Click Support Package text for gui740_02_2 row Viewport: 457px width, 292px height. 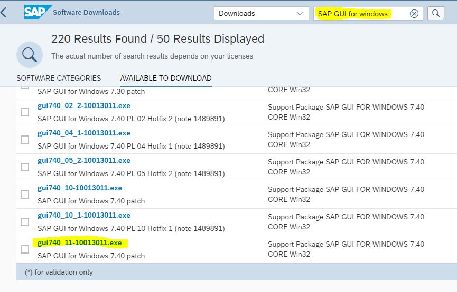346,112
